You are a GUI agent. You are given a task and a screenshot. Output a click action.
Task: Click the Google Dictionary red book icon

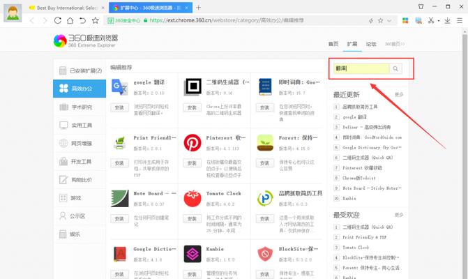point(120,254)
